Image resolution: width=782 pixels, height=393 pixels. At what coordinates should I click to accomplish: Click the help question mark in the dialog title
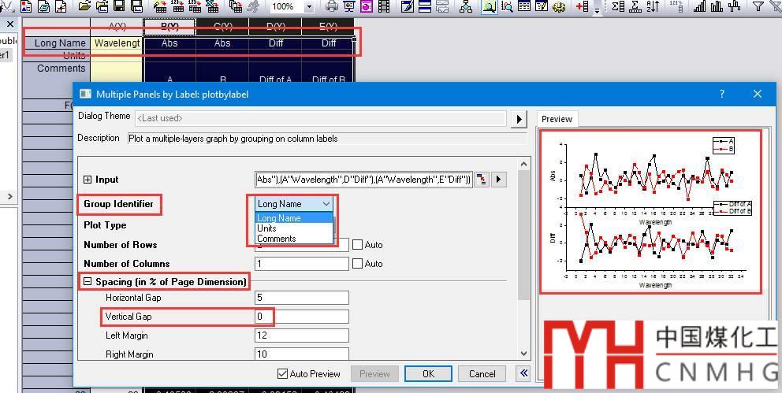[x=721, y=94]
